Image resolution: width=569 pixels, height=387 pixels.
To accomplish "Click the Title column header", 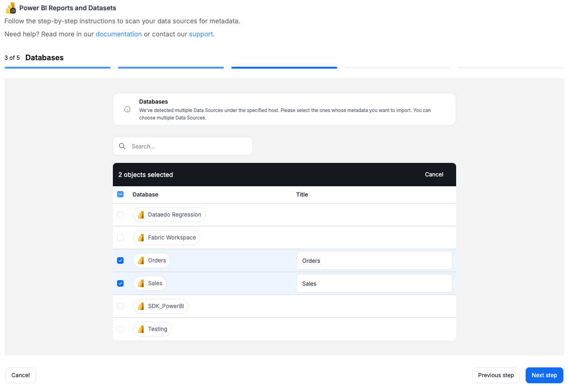I will click(302, 195).
